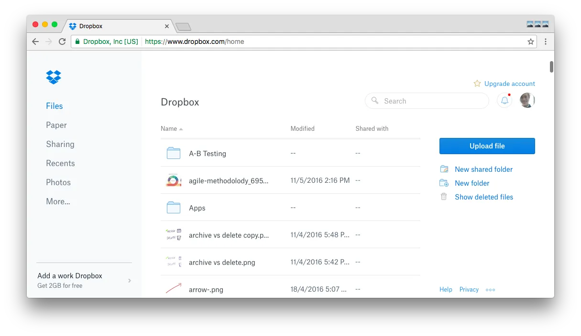Open Paper in sidebar

[56, 125]
